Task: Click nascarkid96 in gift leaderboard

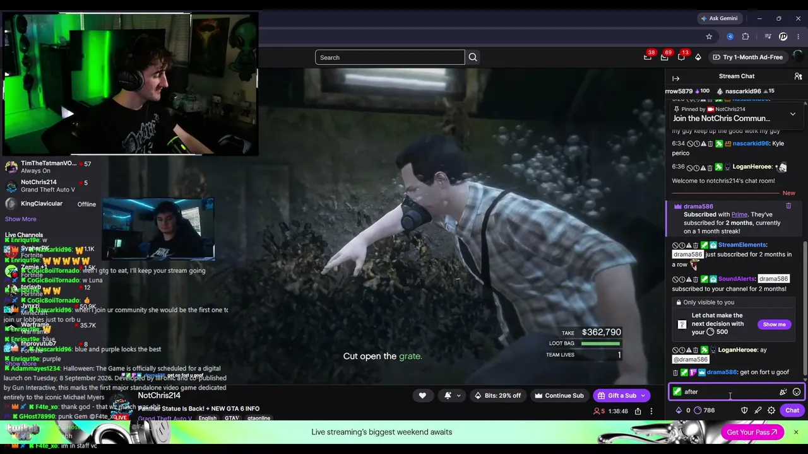Action: click(743, 91)
